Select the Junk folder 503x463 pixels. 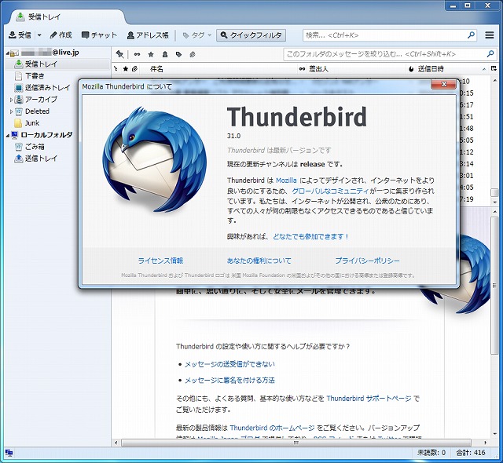click(x=28, y=123)
